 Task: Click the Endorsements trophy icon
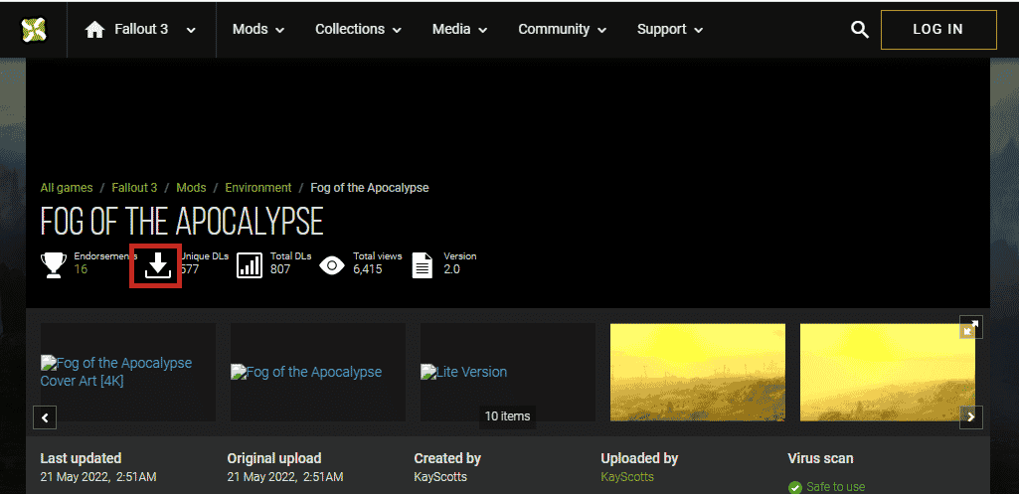point(54,265)
